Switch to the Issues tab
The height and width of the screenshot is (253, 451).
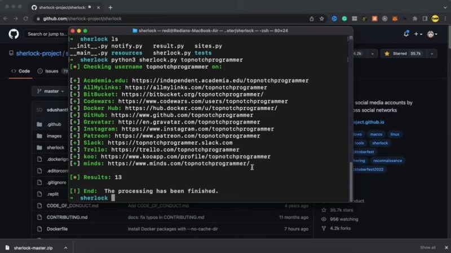click(x=51, y=71)
